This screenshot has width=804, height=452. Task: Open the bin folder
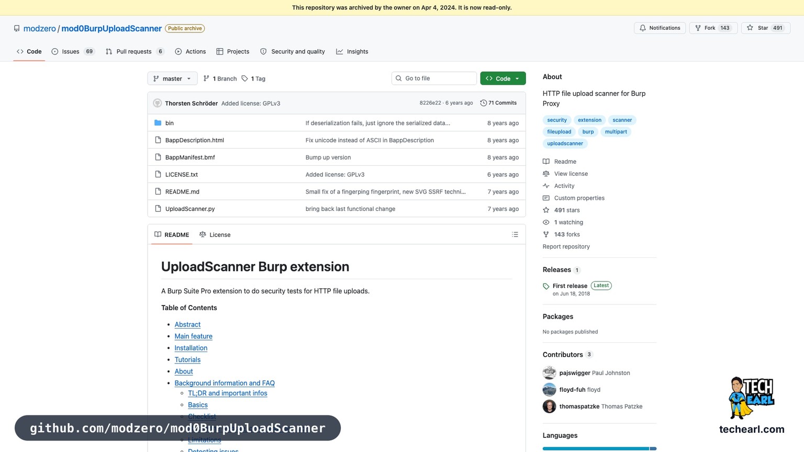(170, 123)
